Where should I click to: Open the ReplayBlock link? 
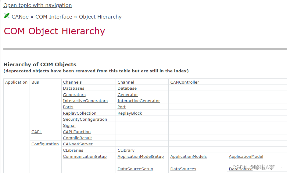click(x=130, y=113)
